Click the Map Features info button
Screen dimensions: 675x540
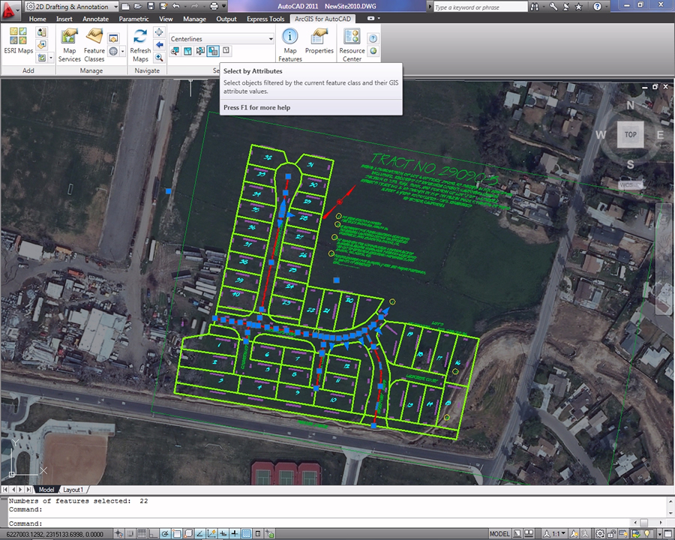(289, 45)
